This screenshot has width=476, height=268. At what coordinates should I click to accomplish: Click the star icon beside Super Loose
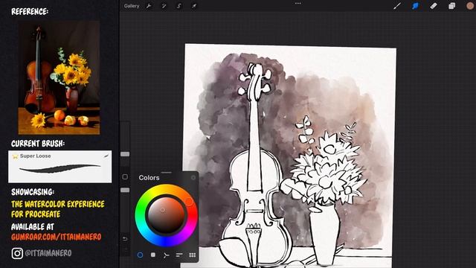pos(15,156)
